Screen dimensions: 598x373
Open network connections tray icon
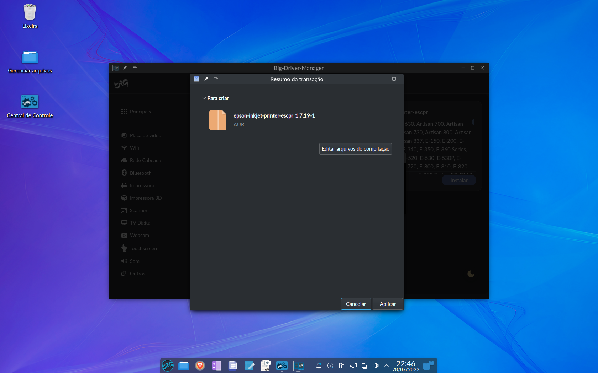(364, 366)
